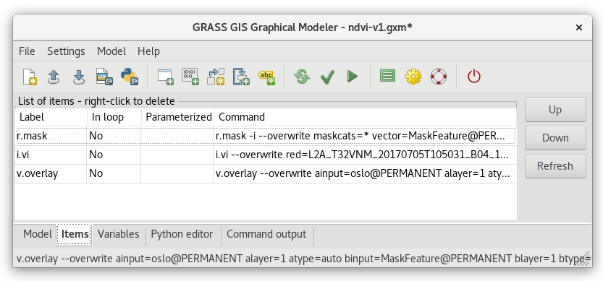Add data item to model icon
The image size is (603, 281).
[190, 77]
